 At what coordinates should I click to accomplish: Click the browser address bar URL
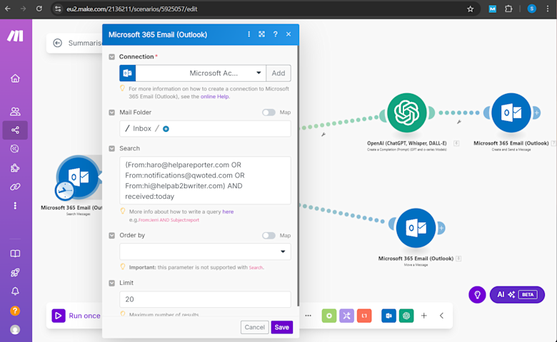point(132,9)
